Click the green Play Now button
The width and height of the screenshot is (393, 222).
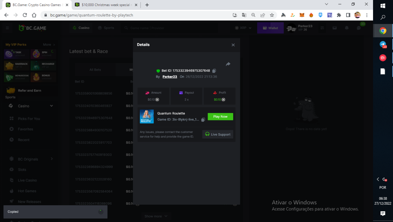(220, 117)
